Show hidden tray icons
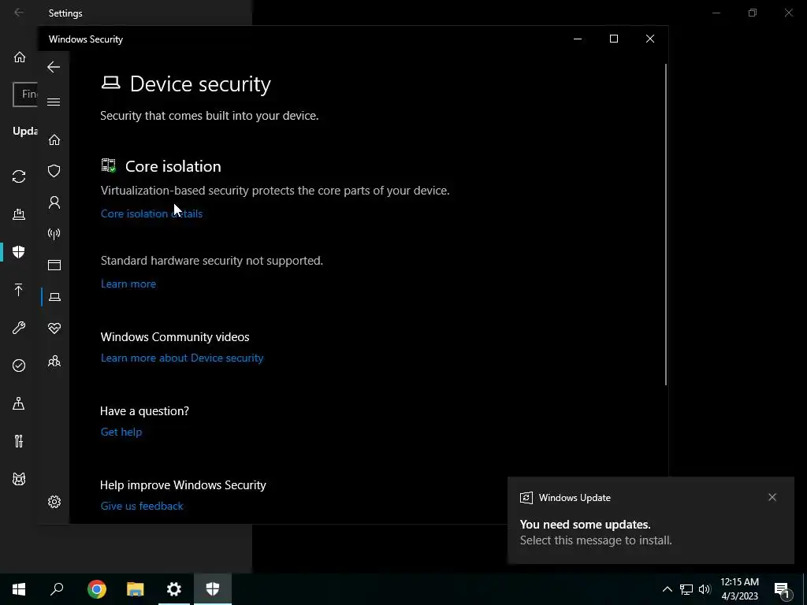This screenshot has height=605, width=807. 667,589
